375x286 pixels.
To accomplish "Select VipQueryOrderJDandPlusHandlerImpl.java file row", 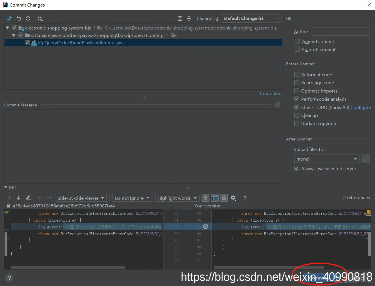I will pos(143,43).
